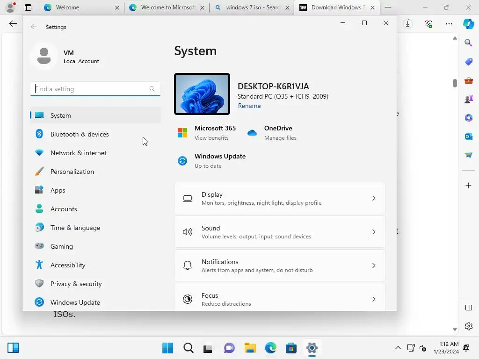Expand the Sound row chevron

(374, 232)
